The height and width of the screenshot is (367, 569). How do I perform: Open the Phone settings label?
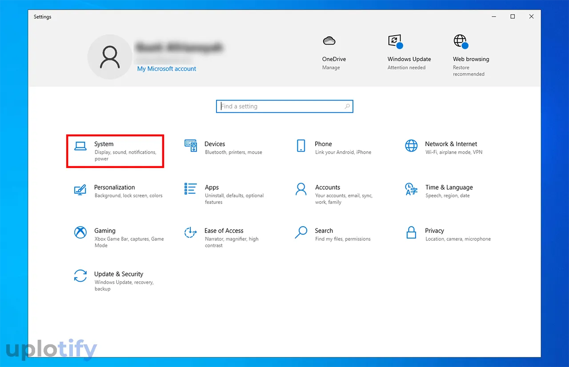point(323,144)
